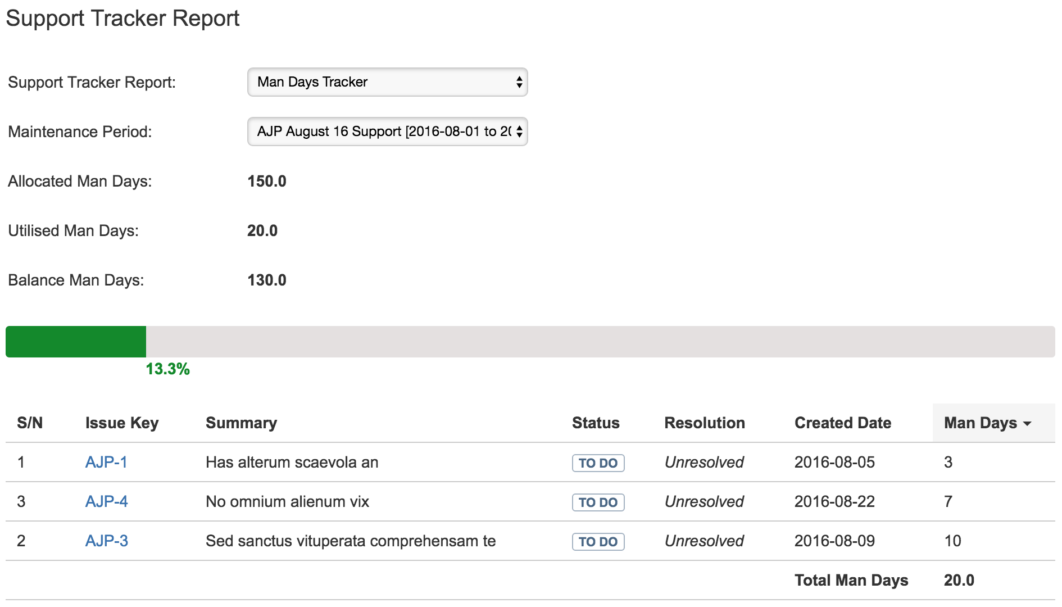This screenshot has width=1062, height=607.
Task: Click the 13.3% progress percentage label
Action: (x=167, y=369)
